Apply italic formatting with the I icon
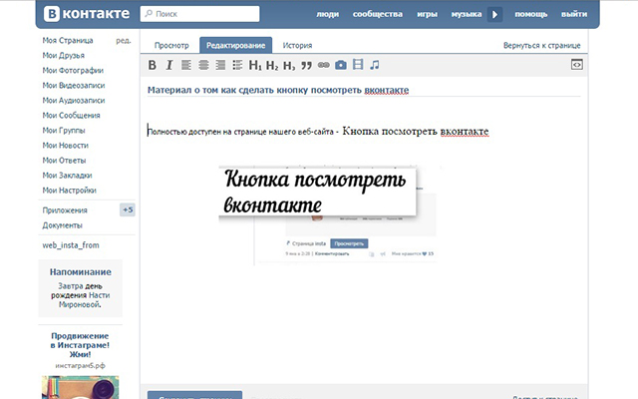This screenshot has width=638, height=399. click(169, 65)
